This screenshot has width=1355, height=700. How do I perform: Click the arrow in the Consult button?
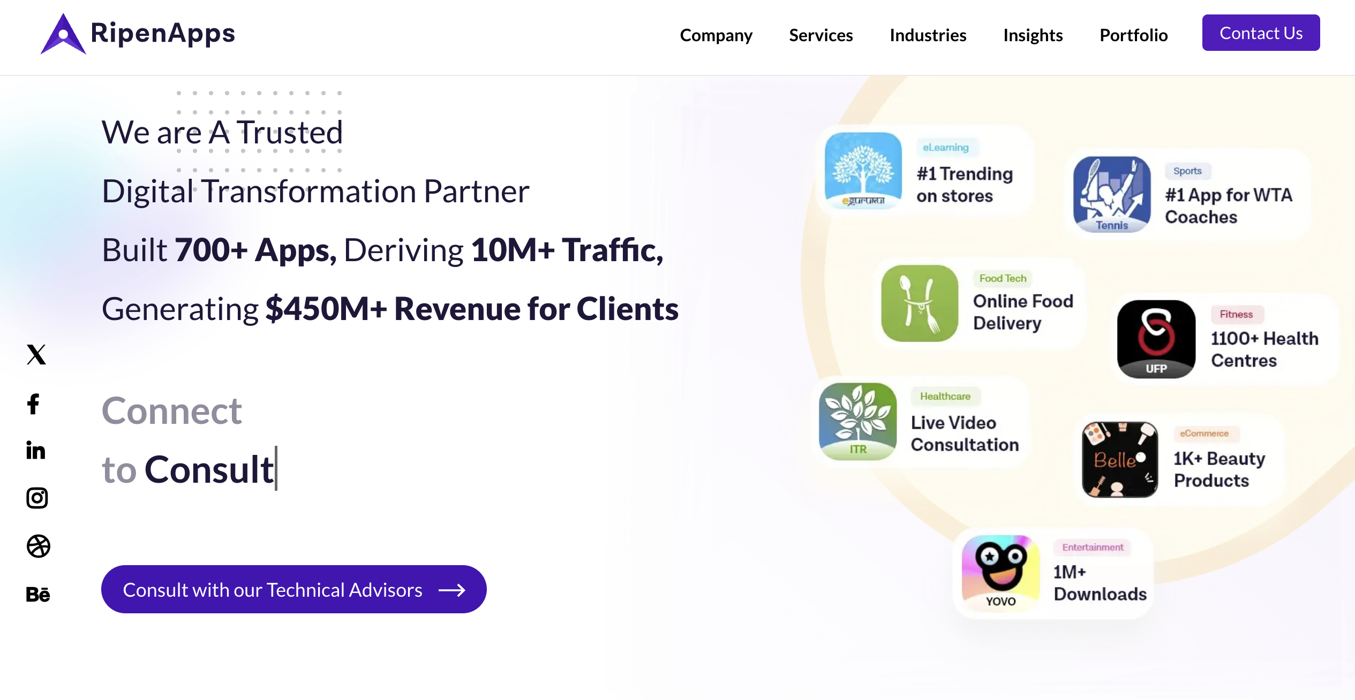452,590
